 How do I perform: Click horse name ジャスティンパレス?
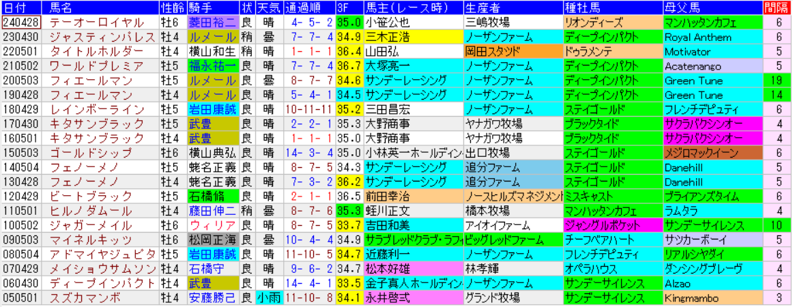coord(102,38)
